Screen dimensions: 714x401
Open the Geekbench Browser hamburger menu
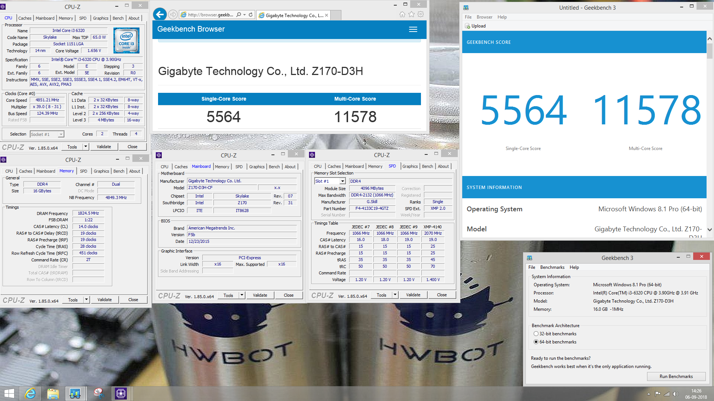pos(413,29)
